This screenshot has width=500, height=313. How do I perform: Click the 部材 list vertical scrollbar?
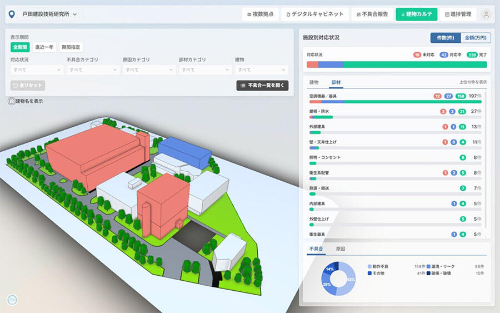[x=486, y=160]
